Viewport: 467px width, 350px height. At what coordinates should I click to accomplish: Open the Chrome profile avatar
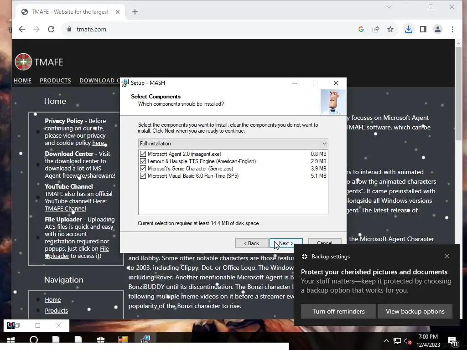pos(438,29)
